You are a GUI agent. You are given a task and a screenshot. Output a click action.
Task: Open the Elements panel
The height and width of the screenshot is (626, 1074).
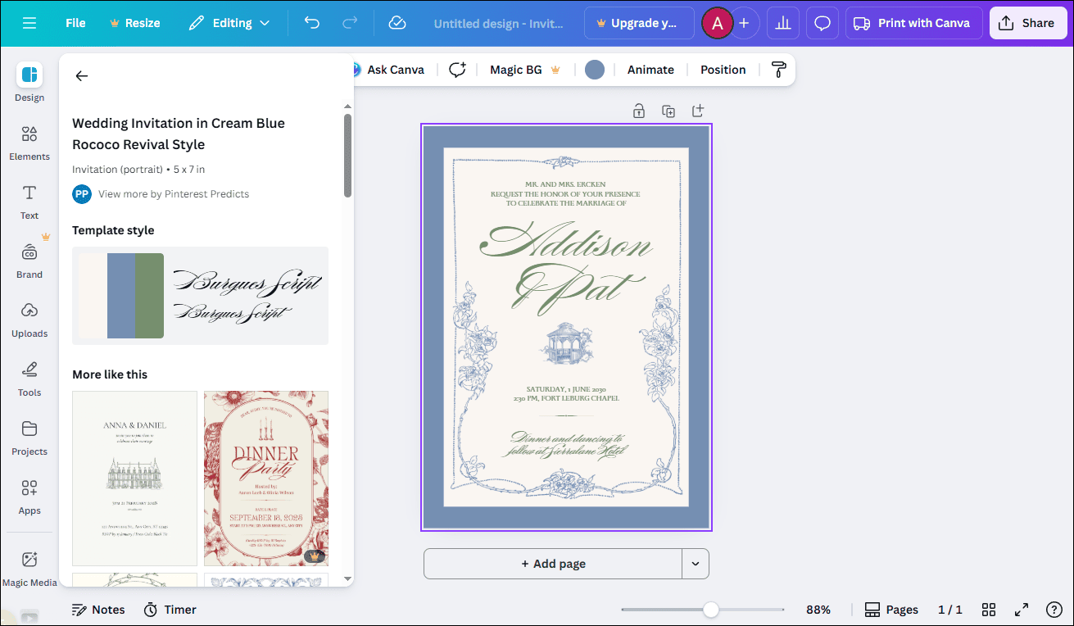[x=29, y=141]
